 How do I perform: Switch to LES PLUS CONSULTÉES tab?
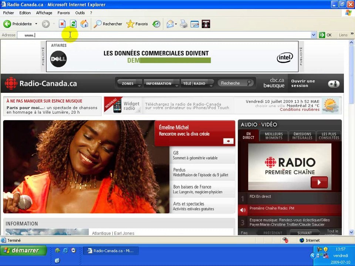[329, 136]
